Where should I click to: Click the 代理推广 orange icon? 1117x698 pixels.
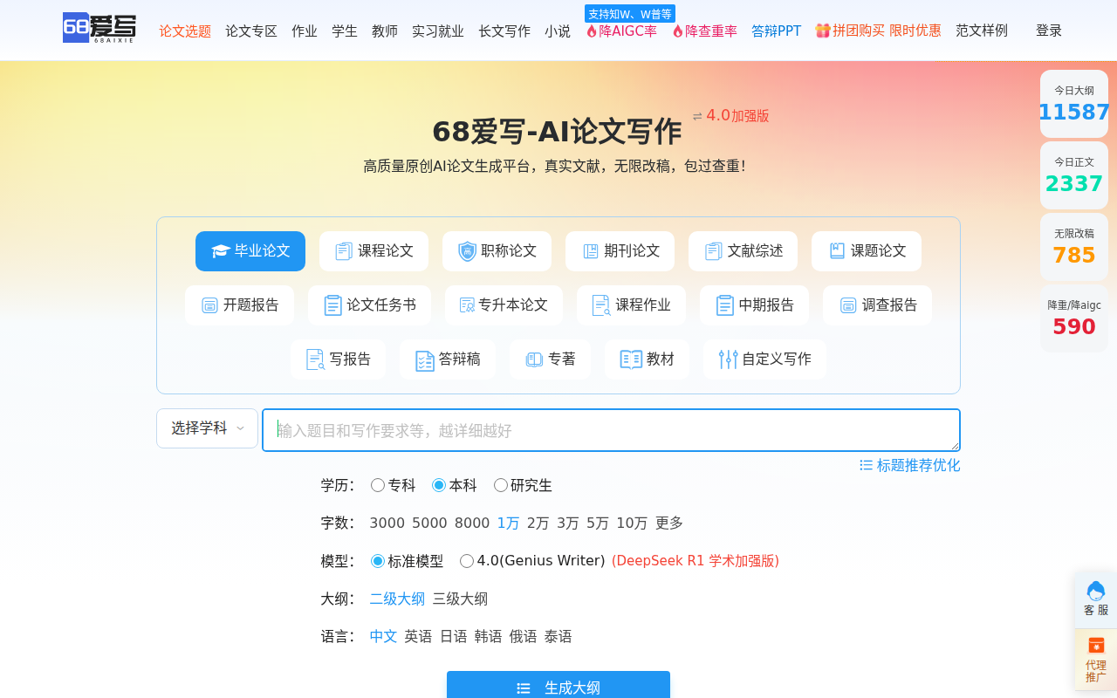tap(1096, 646)
